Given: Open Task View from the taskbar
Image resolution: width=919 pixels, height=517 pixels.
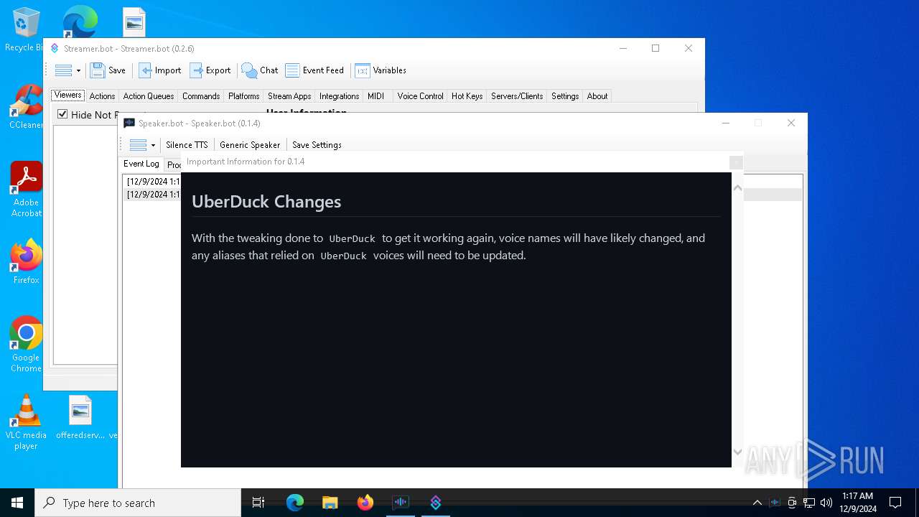Looking at the screenshot, I should 258,503.
